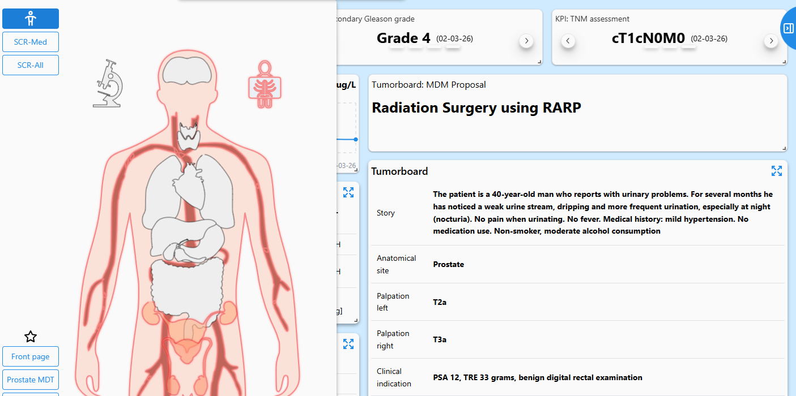The height and width of the screenshot is (396, 796).
Task: Toggle the blue side panel button
Action: coord(788,28)
